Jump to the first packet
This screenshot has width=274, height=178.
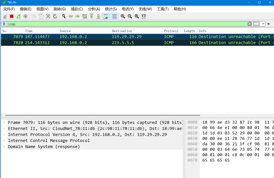point(92,16)
